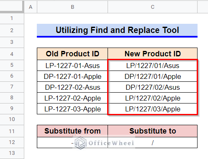Select the Substitute to header cell
The height and width of the screenshot is (159, 208).
point(152,131)
